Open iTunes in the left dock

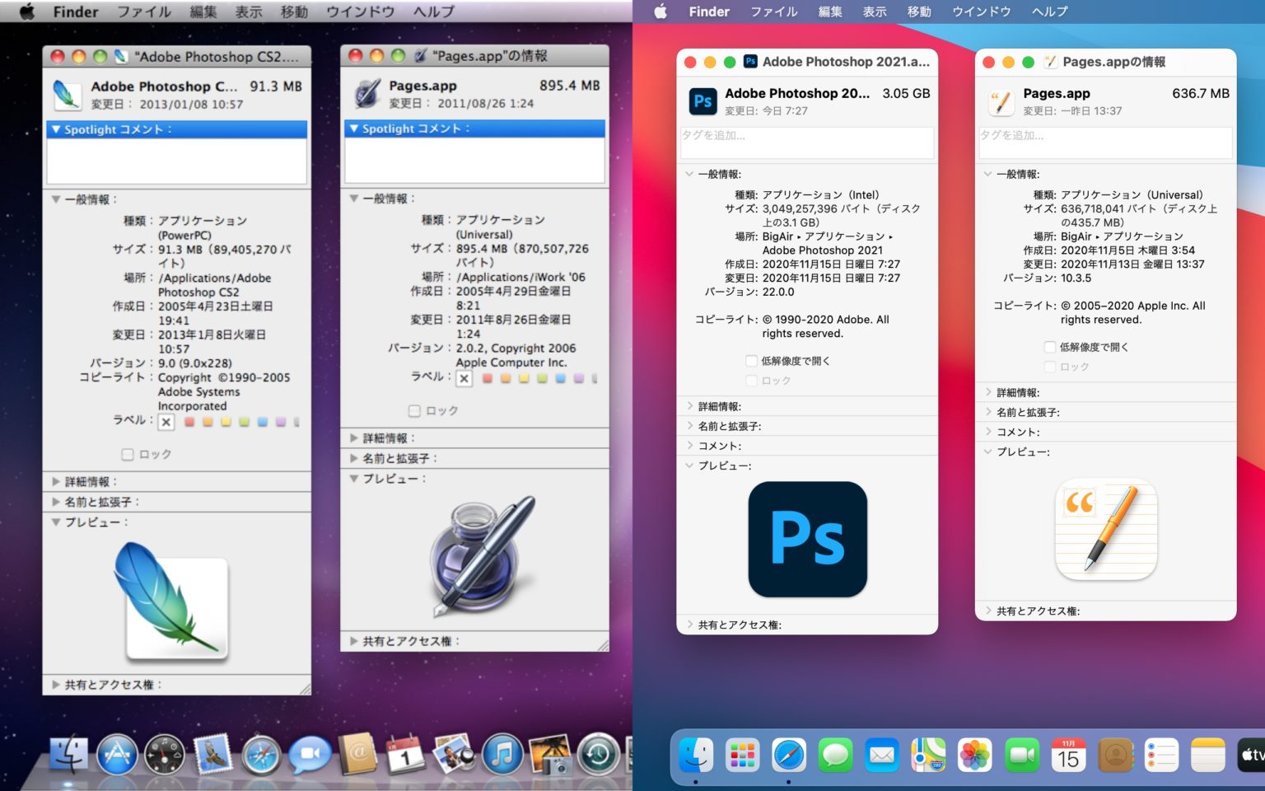point(502,755)
